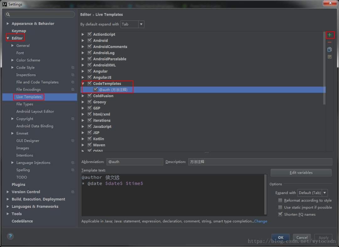
Task: Click the Change applicable contexts link
Action: click(x=261, y=221)
